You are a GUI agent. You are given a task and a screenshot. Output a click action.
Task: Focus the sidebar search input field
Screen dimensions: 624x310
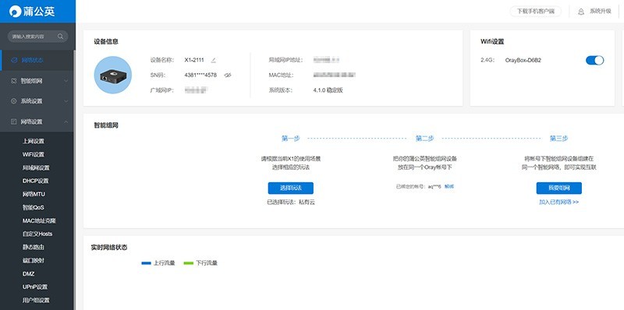coord(37,37)
